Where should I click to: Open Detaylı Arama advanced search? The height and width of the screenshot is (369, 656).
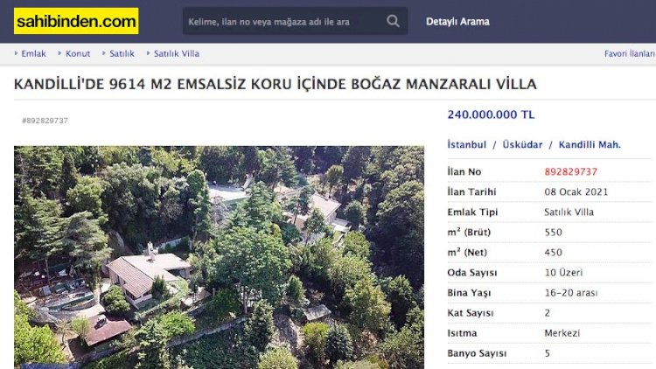(457, 21)
